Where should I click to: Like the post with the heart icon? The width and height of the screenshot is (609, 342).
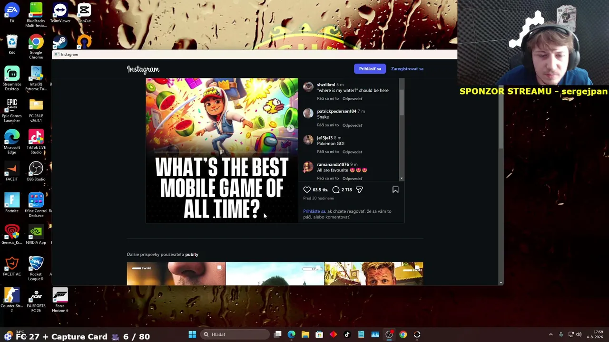[307, 190]
